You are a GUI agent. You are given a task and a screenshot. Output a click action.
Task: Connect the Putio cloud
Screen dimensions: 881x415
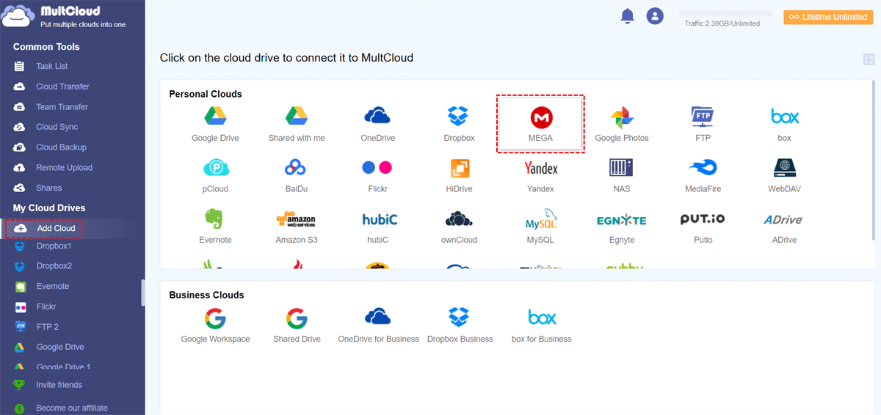click(x=703, y=226)
